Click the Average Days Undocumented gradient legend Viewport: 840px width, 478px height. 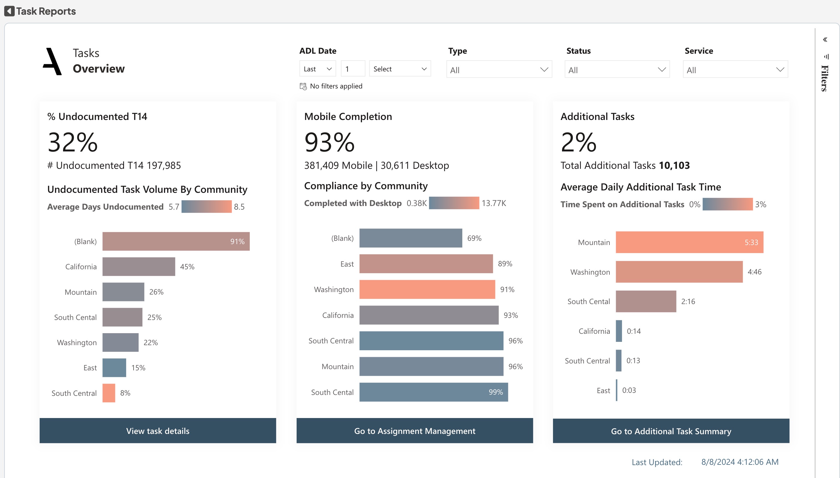206,207
